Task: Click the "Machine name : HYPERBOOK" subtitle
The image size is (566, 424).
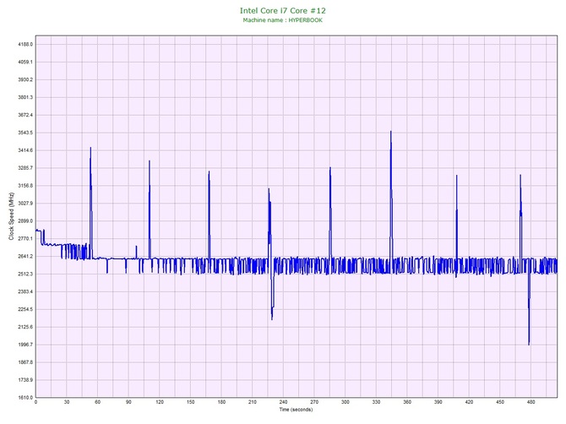Action: tap(283, 20)
